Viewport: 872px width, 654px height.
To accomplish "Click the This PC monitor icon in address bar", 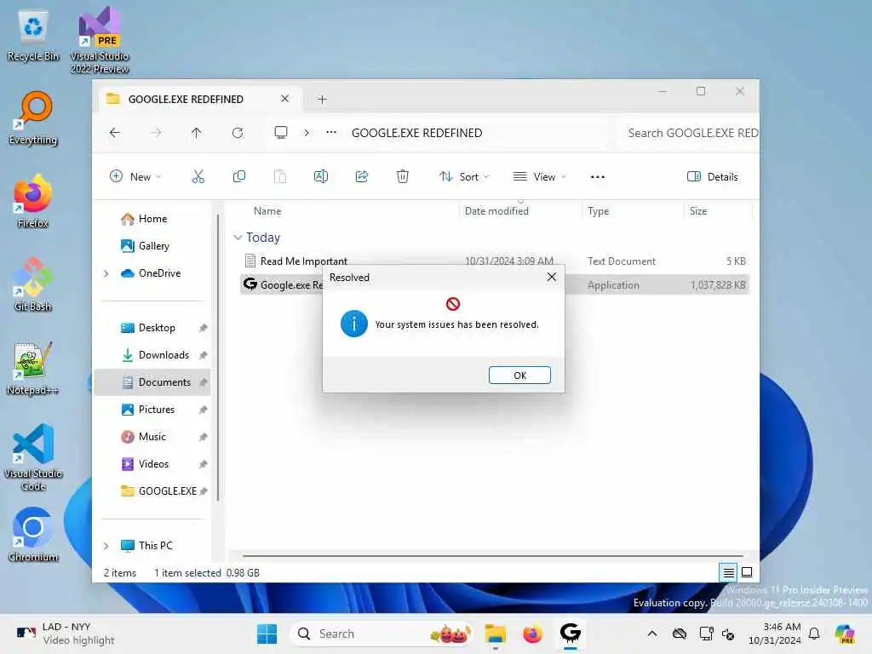I will click(281, 133).
